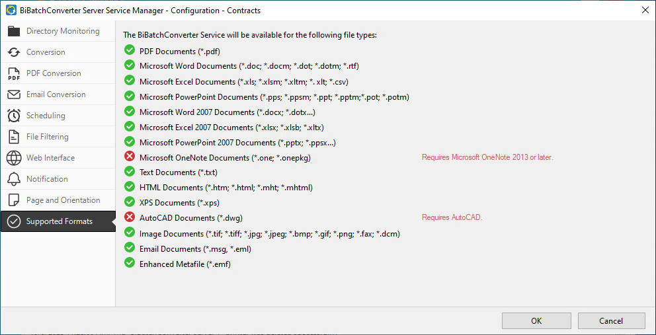Click the red X beside AutoCAD Documents
Screen dimensions: 656x335
point(130,217)
